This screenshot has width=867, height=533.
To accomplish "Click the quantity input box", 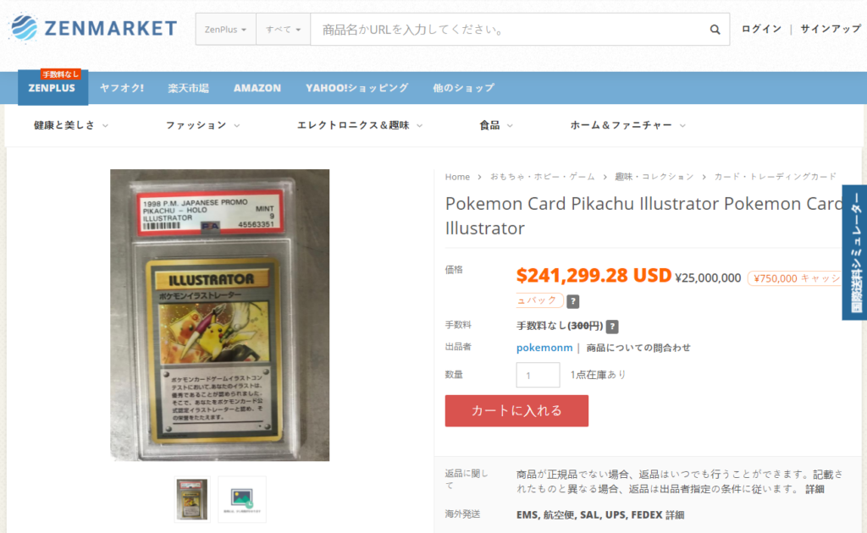I will tap(538, 375).
